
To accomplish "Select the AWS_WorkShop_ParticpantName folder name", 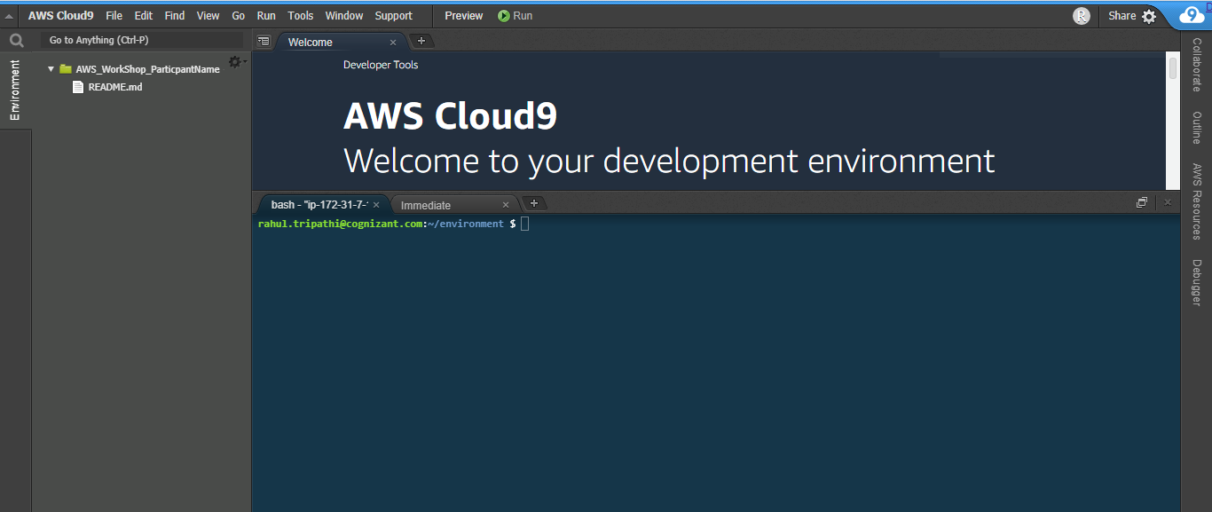I will (147, 69).
